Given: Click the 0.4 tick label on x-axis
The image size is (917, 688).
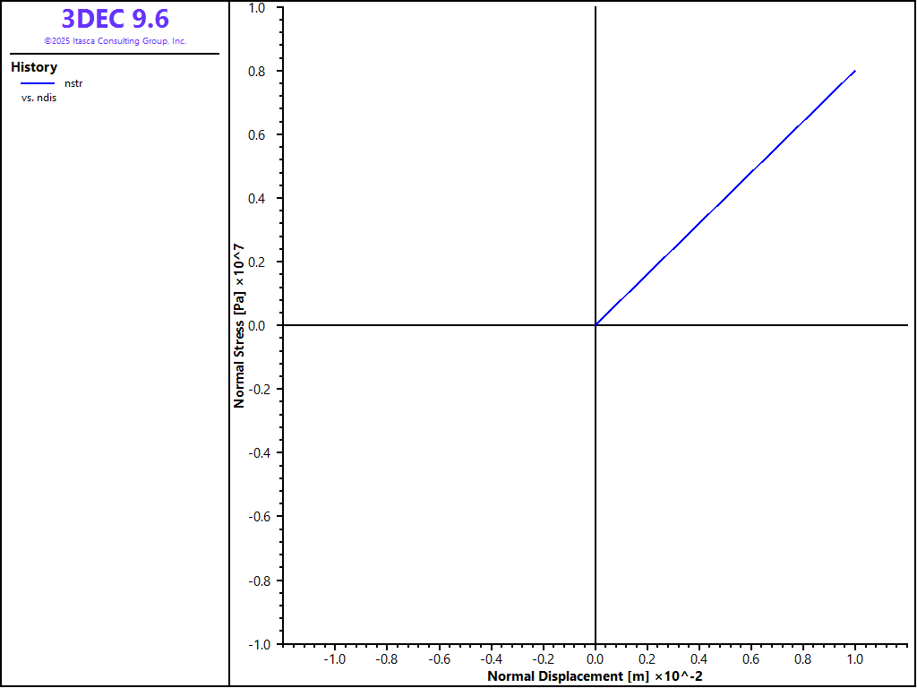Looking at the screenshot, I should [x=699, y=658].
